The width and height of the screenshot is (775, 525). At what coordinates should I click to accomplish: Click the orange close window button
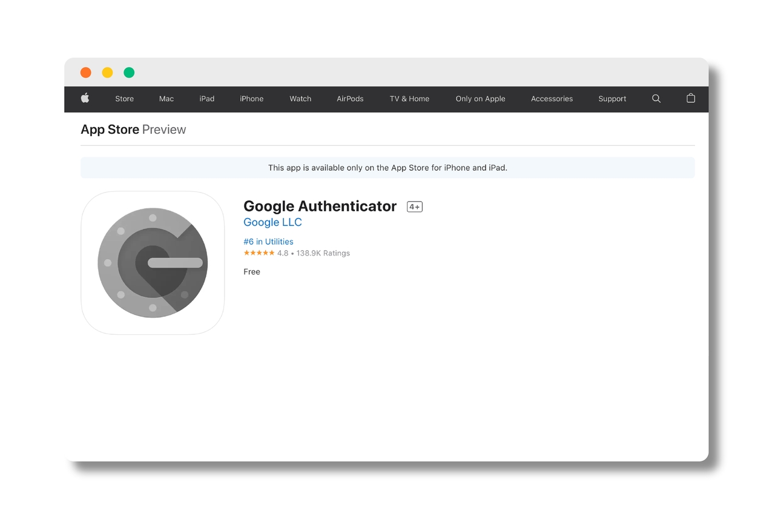click(86, 73)
